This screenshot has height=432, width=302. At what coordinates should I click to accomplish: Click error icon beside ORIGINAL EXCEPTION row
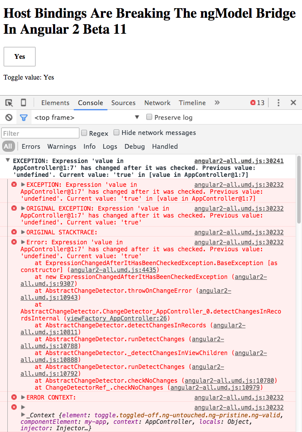tap(14, 208)
